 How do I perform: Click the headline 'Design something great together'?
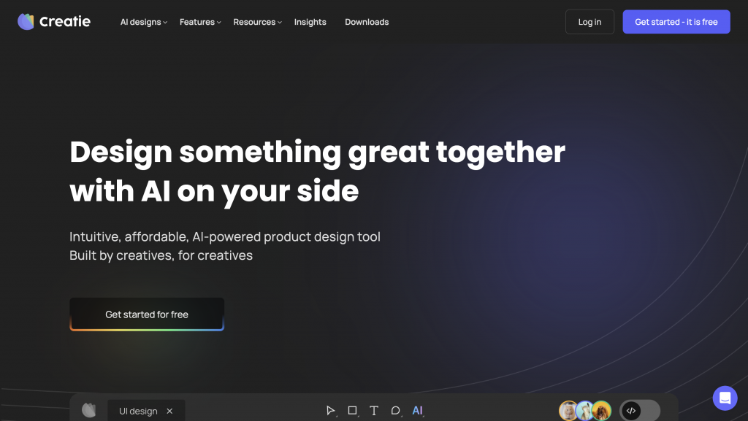(317, 152)
